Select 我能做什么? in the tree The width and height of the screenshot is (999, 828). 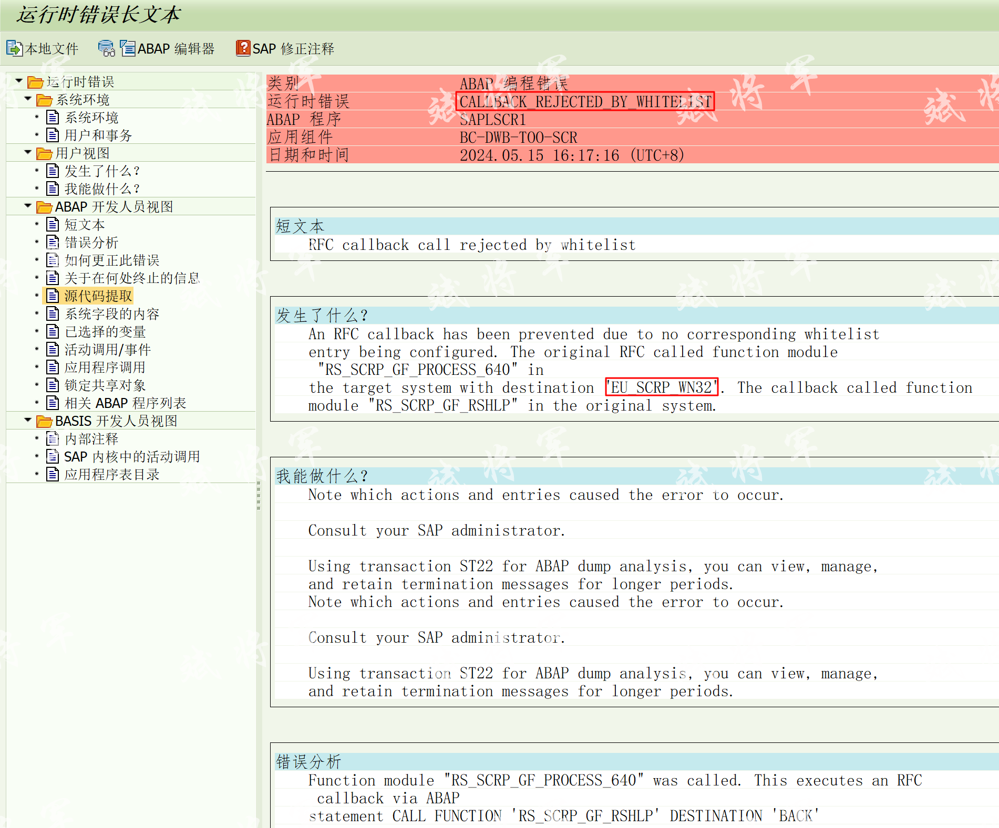[x=102, y=189]
